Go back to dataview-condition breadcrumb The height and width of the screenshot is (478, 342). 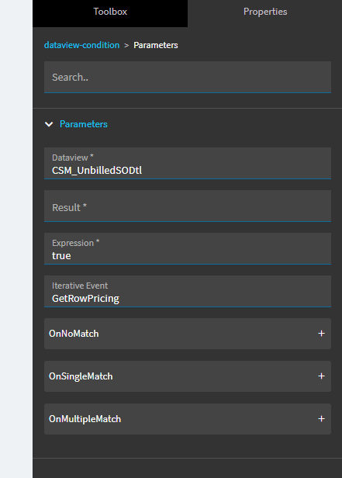(82, 45)
